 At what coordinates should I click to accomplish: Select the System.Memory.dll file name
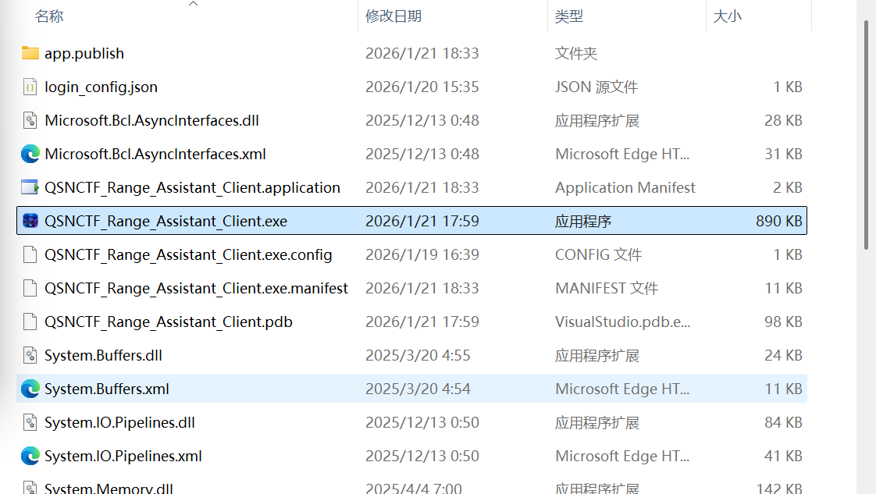[109, 489]
